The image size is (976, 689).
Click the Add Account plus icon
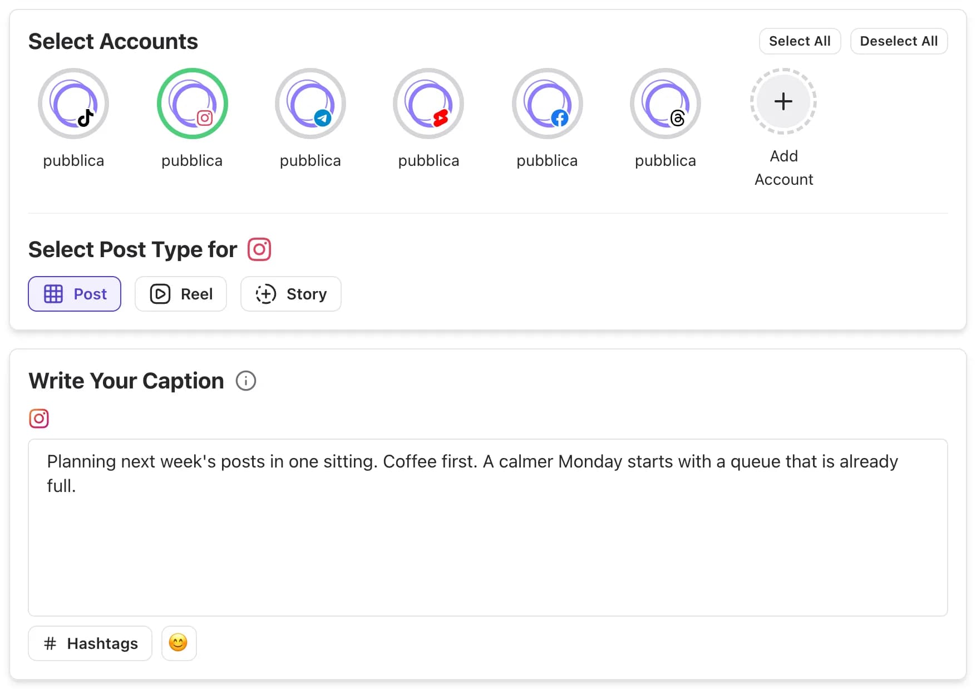(x=783, y=101)
